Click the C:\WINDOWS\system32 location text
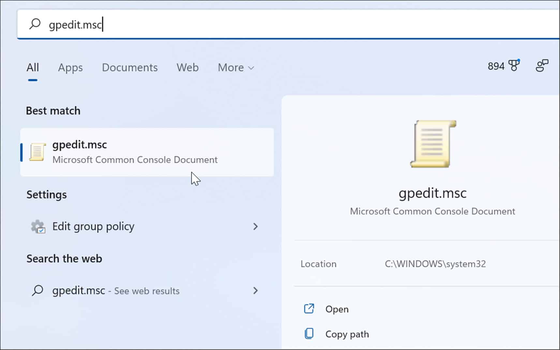This screenshot has height=350, width=560. coord(435,264)
